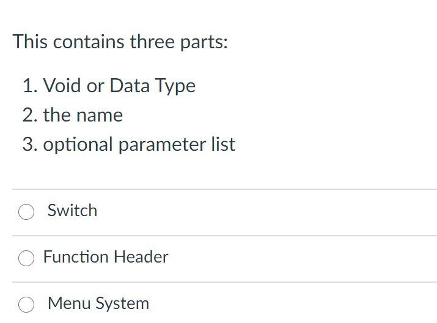The image size is (437, 323).
Task: Click the word "Void" in first item
Action: [62, 86]
